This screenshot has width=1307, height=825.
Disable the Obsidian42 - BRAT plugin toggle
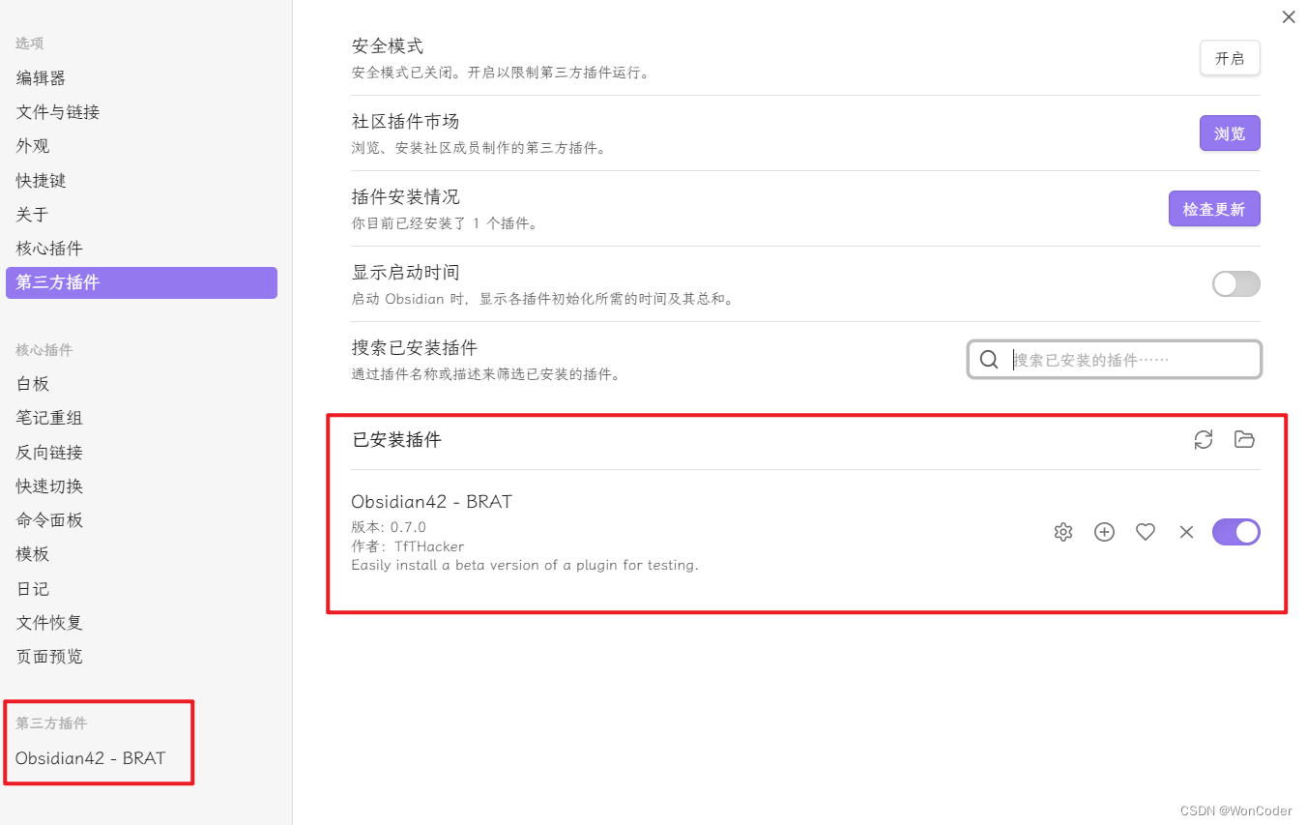pyautogui.click(x=1236, y=532)
